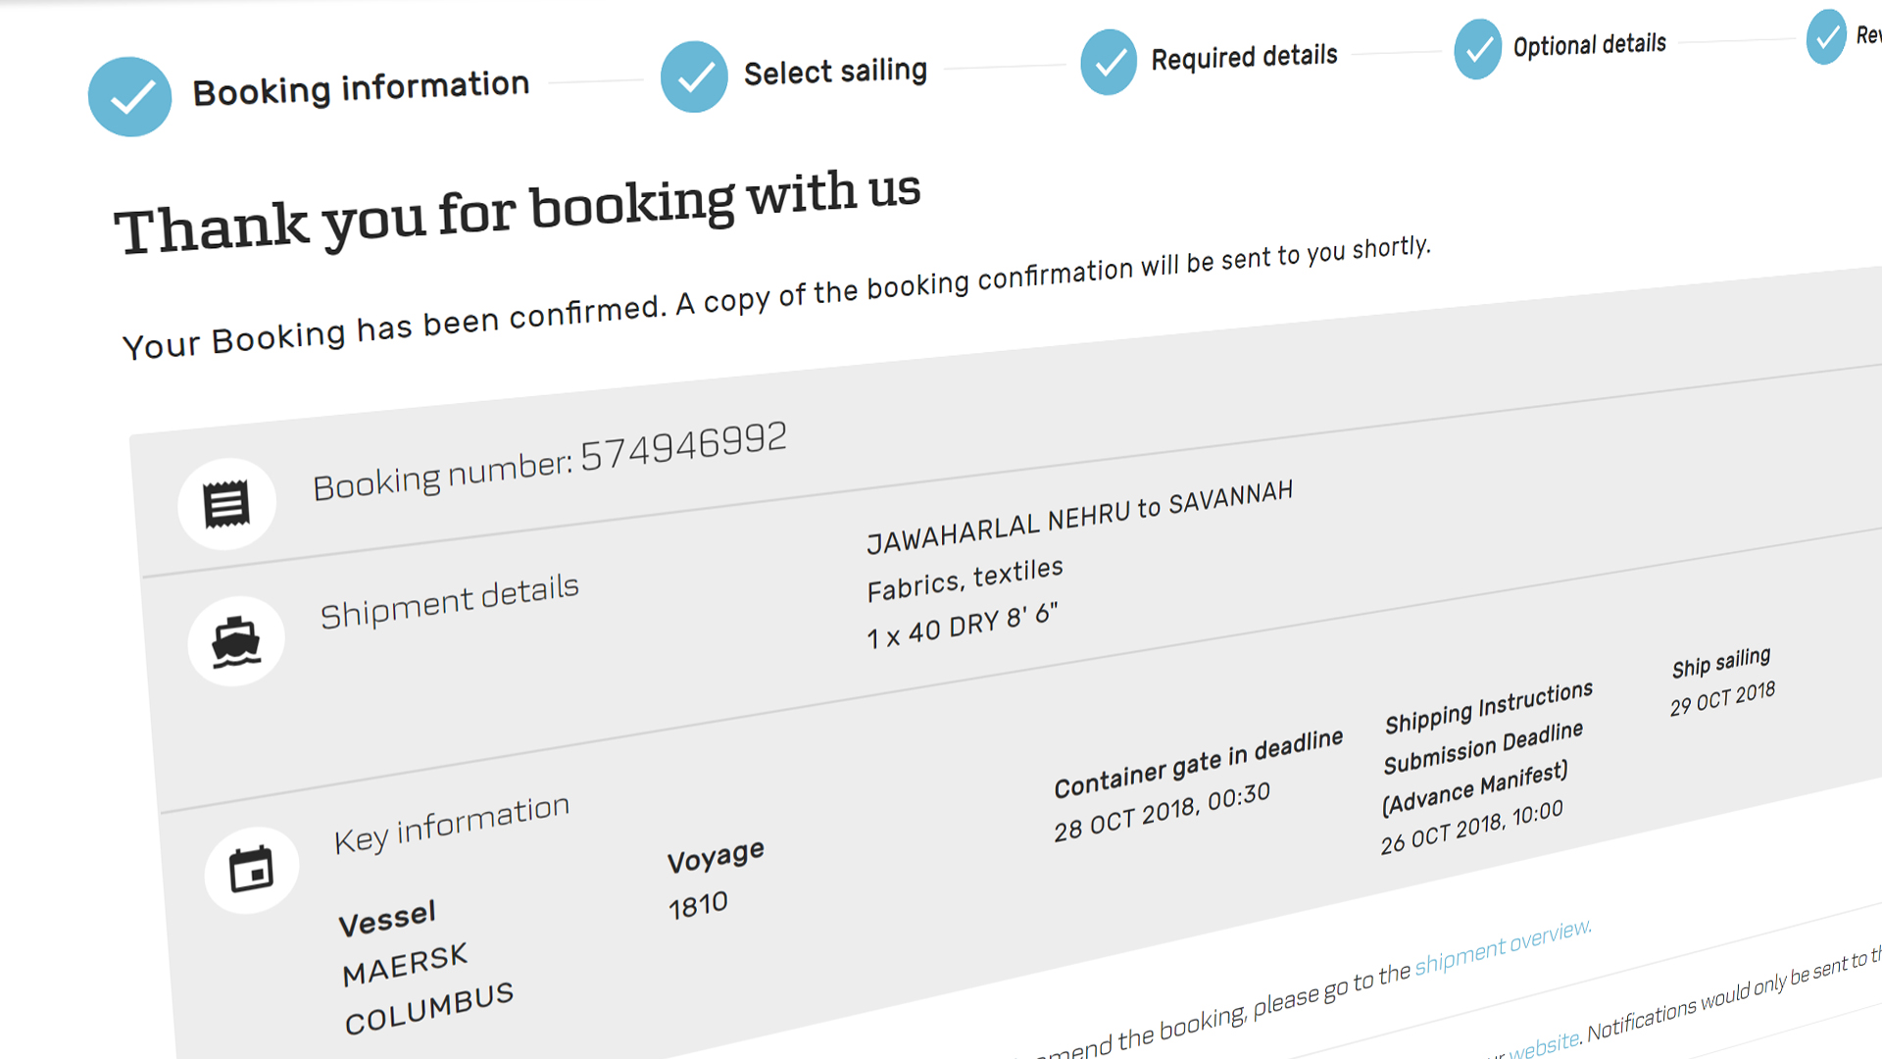Open the Required details step
1882x1059 pixels.
coord(1244,57)
